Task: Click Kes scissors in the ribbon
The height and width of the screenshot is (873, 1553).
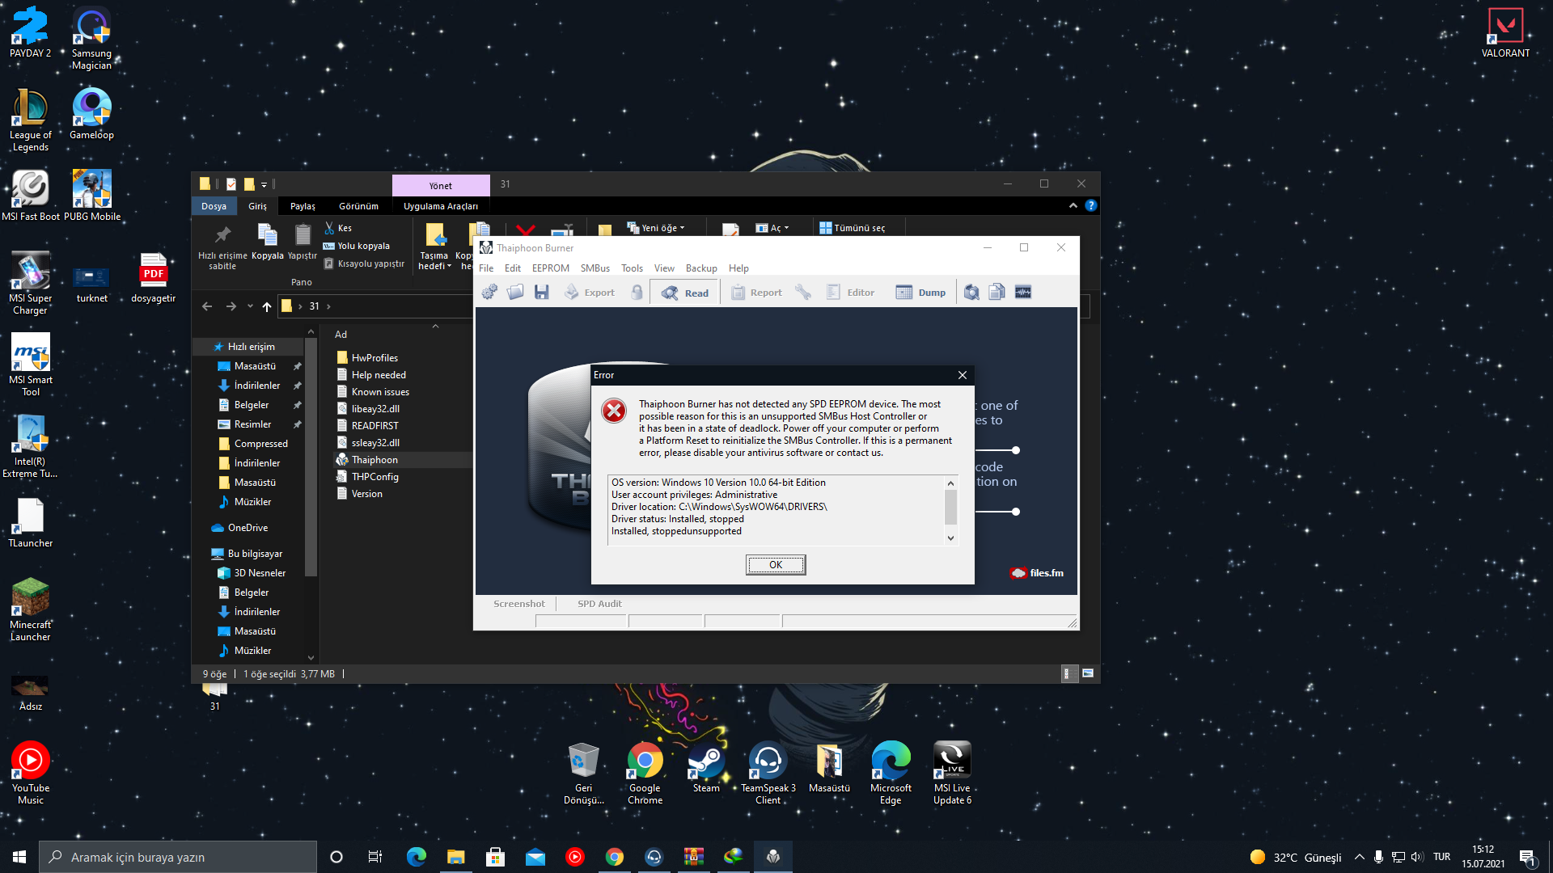Action: pos(338,228)
